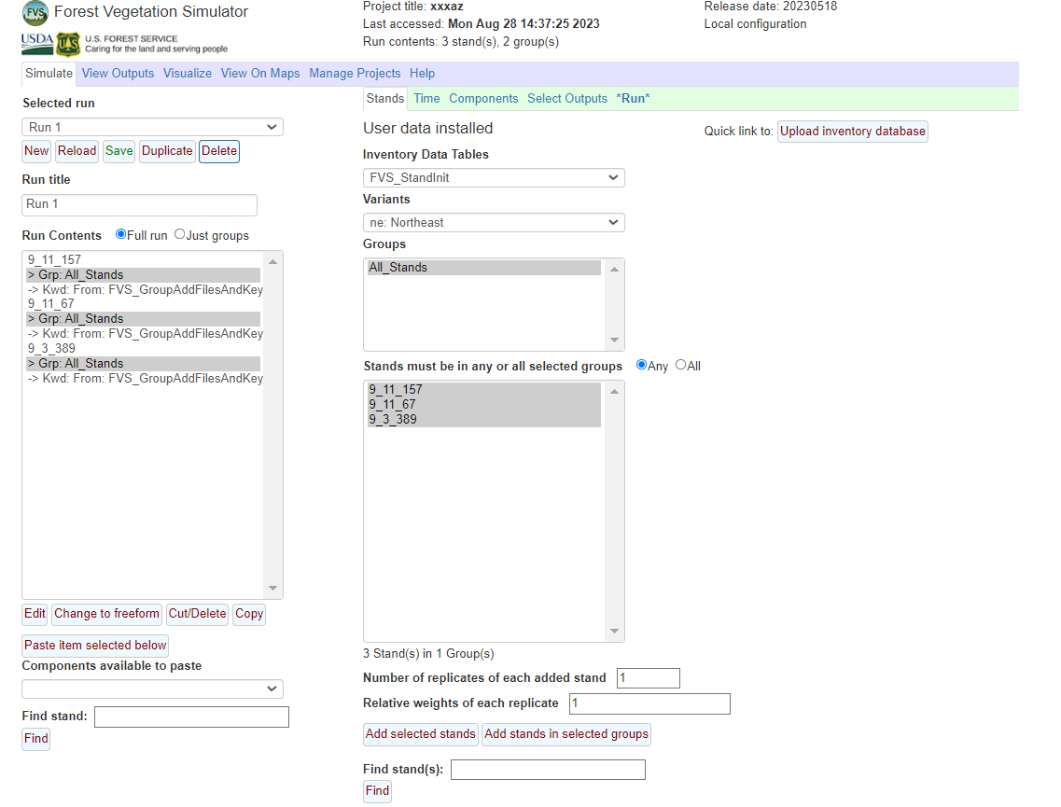Go to the Visualize tab

pyautogui.click(x=188, y=73)
